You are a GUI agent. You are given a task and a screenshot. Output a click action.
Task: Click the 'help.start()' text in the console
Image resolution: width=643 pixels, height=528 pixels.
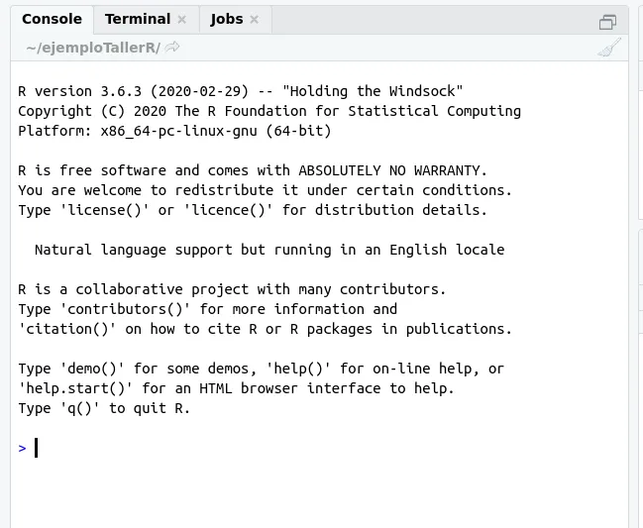[x=75, y=388]
